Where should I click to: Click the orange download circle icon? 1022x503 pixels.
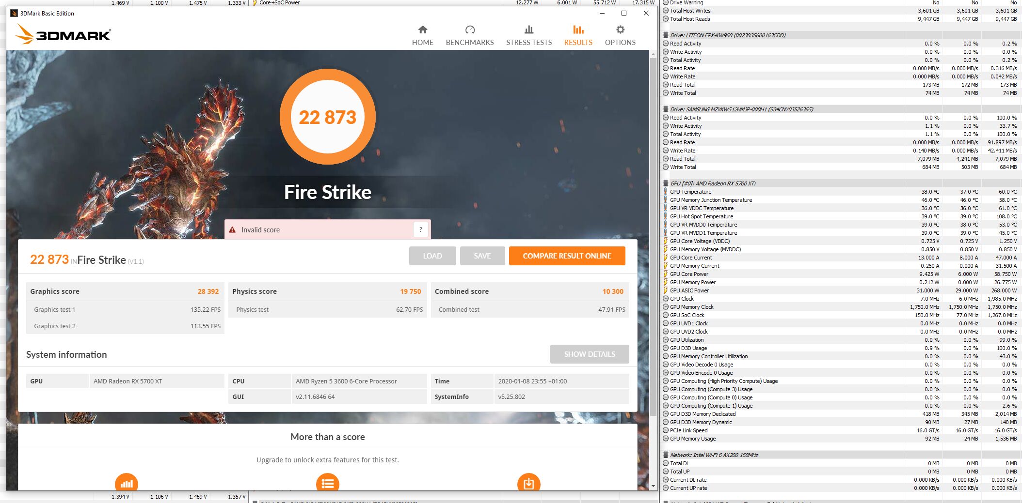[529, 483]
